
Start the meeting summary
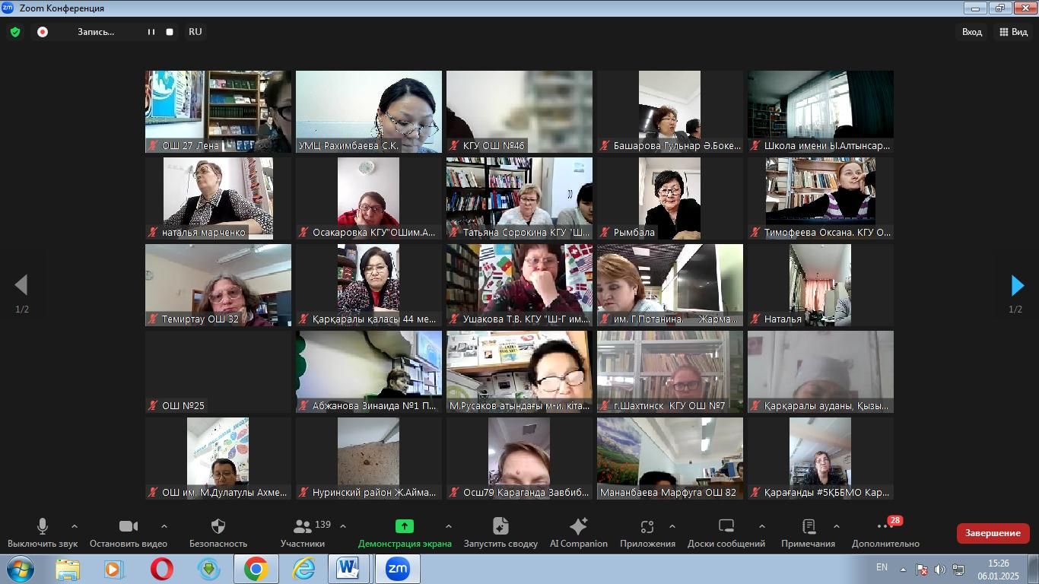click(x=500, y=526)
